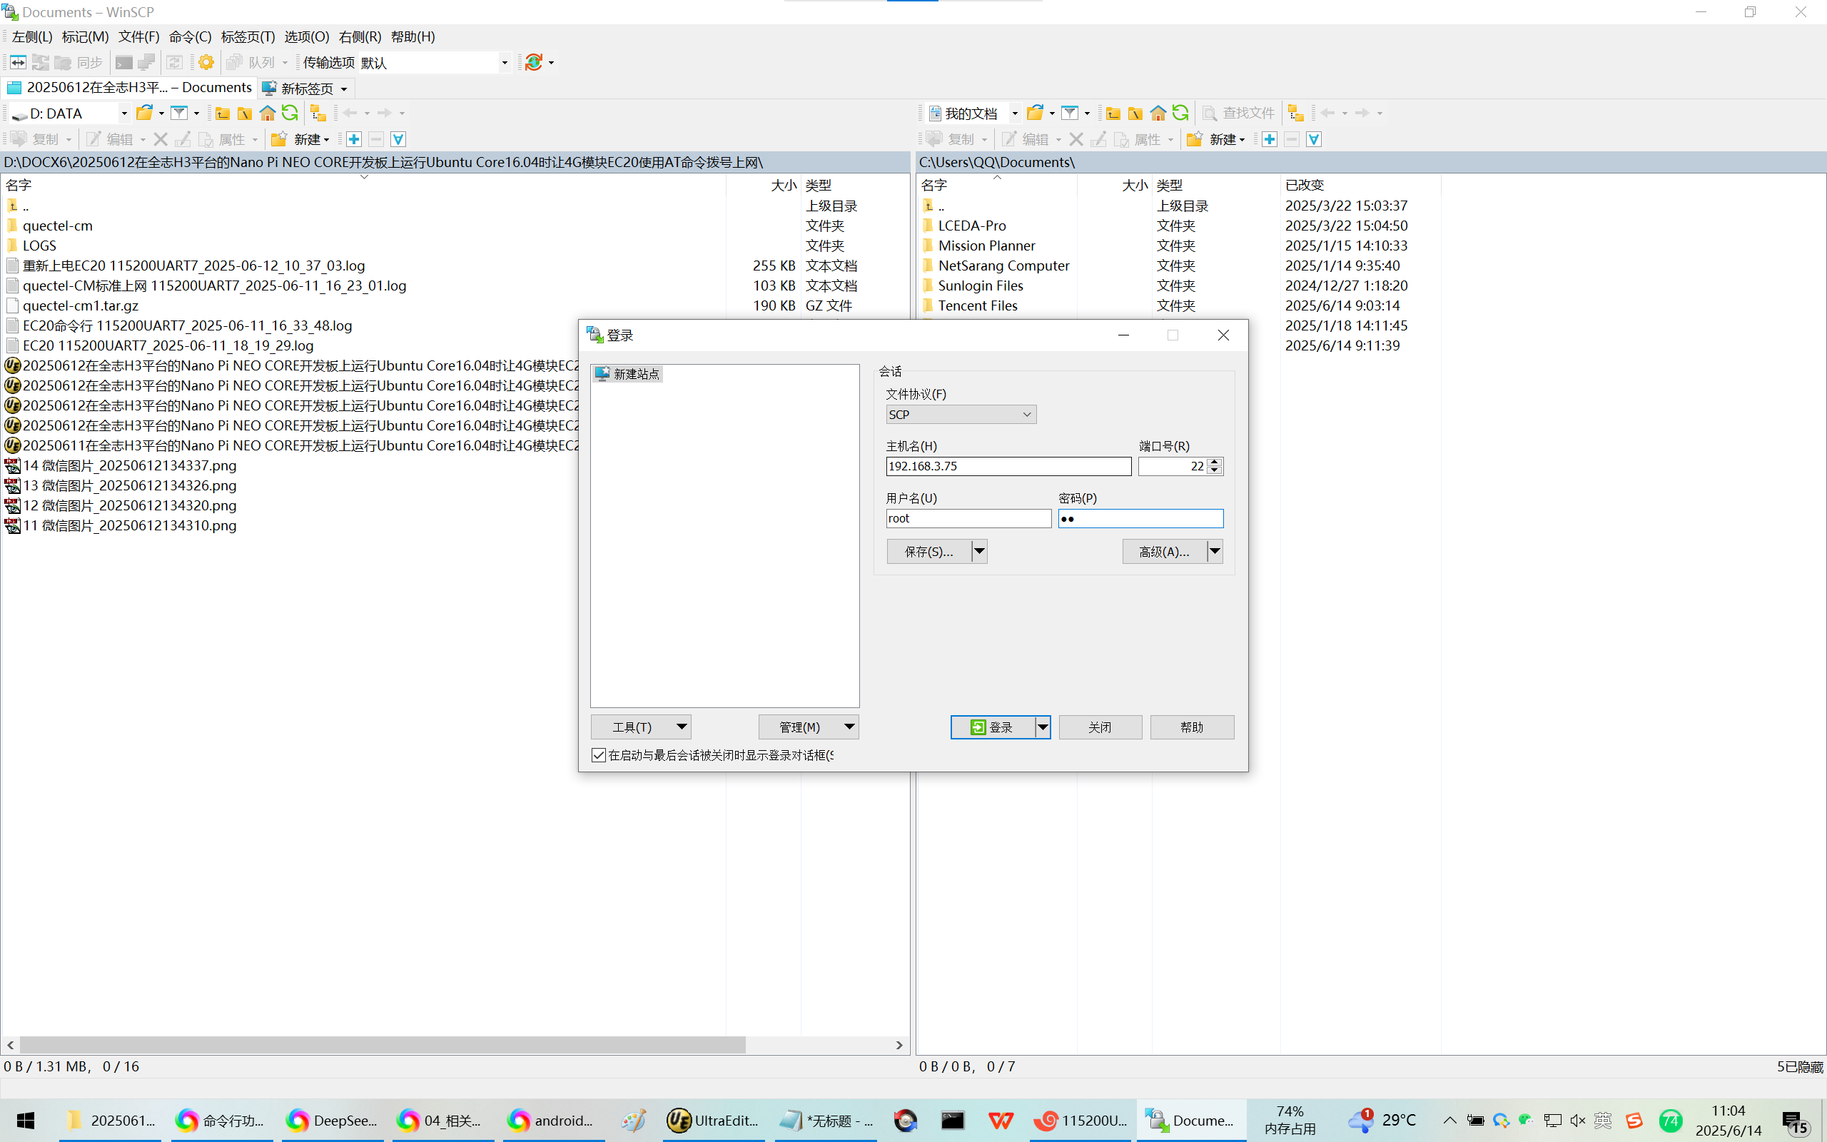Open left panel filter icon
The image size is (1827, 1142).
(x=179, y=113)
